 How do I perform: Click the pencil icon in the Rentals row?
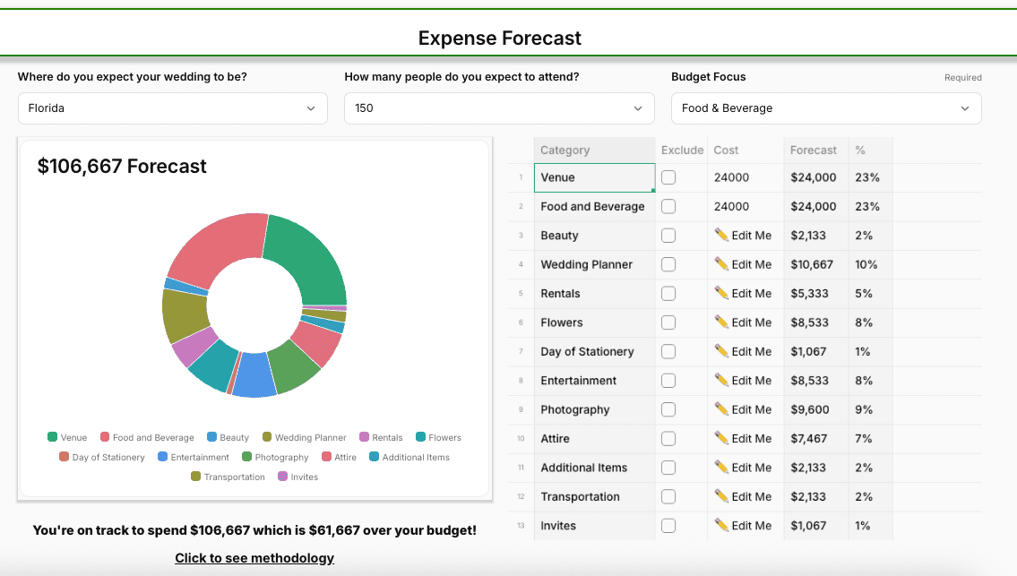(x=721, y=293)
